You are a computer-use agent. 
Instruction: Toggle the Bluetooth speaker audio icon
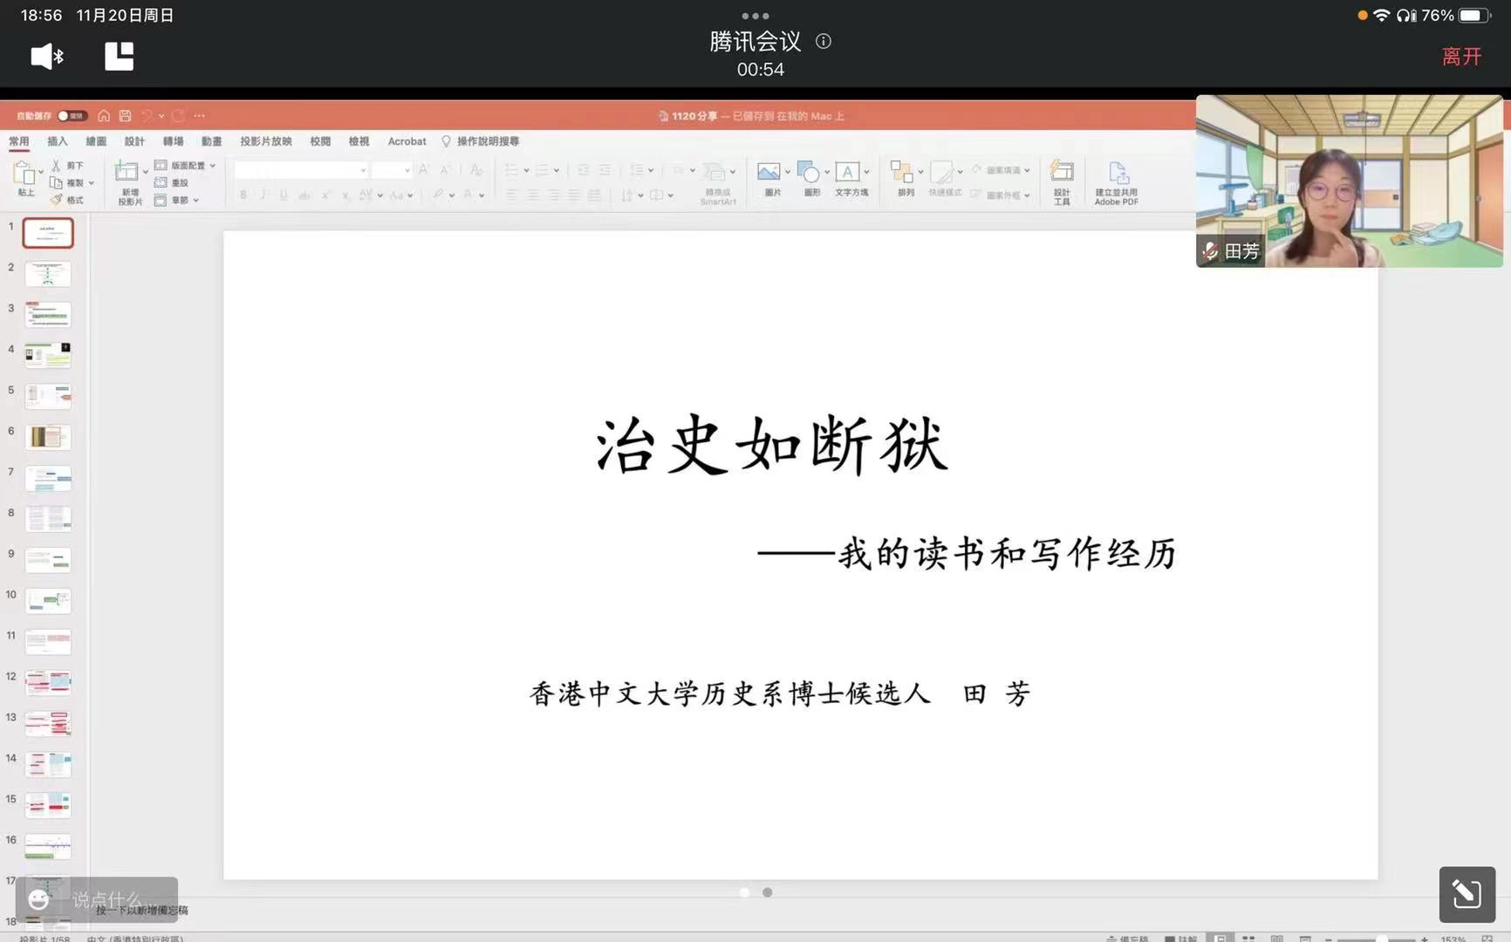(x=47, y=58)
